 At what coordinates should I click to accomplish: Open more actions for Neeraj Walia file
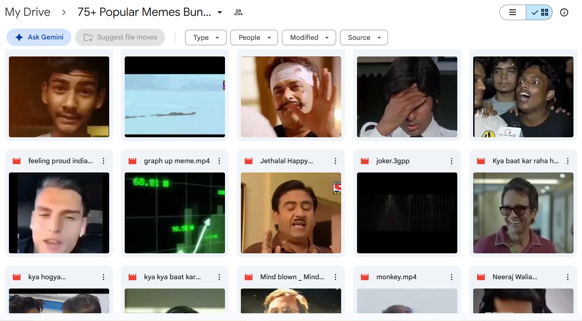pyautogui.click(x=568, y=277)
